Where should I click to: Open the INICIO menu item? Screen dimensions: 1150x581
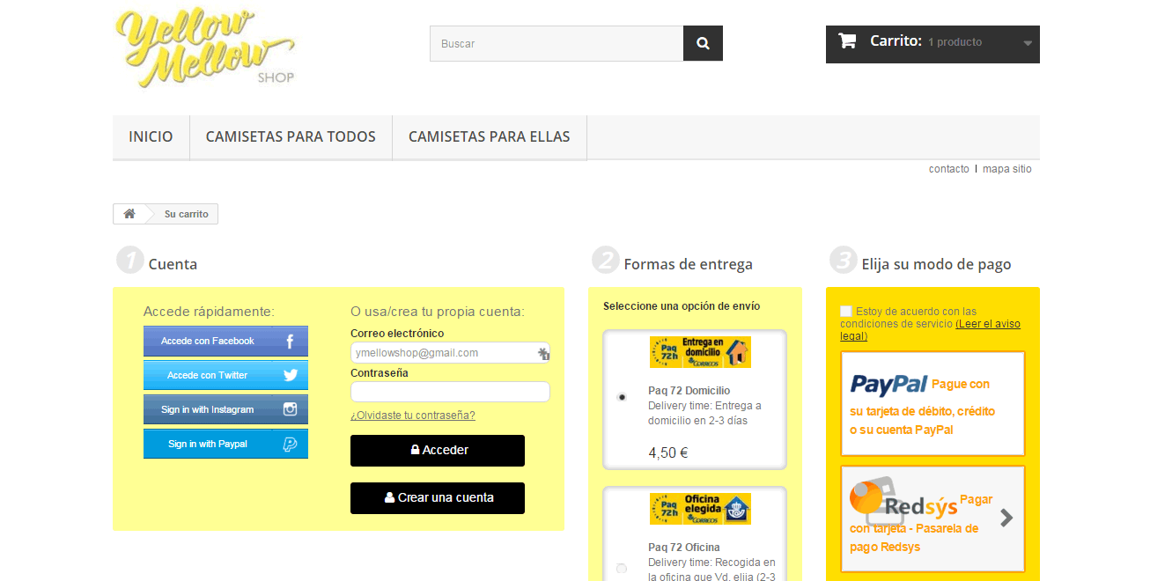point(151,137)
